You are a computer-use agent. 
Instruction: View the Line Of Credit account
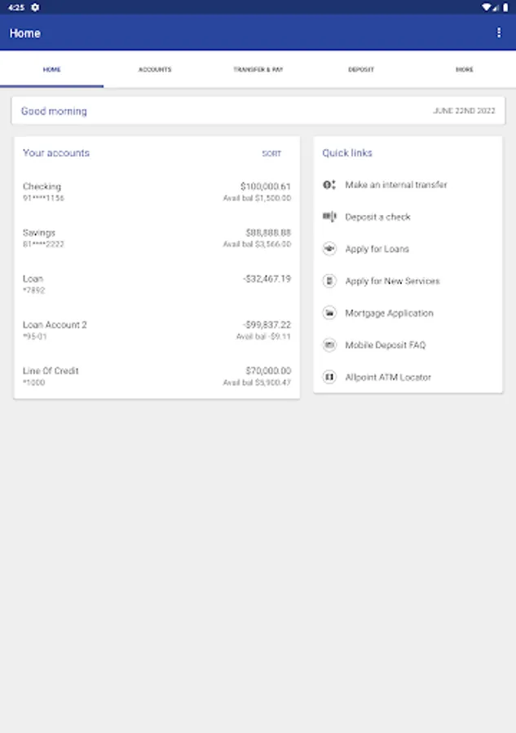(157, 376)
